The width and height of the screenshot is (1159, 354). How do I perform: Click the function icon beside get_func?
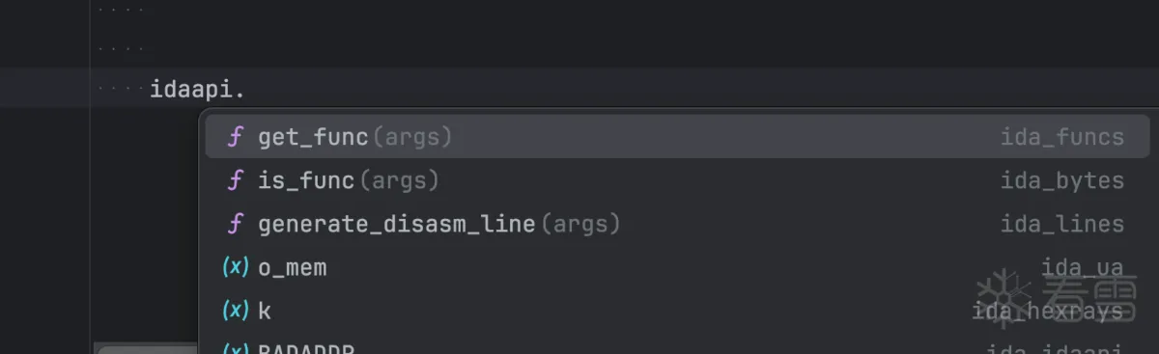click(235, 137)
